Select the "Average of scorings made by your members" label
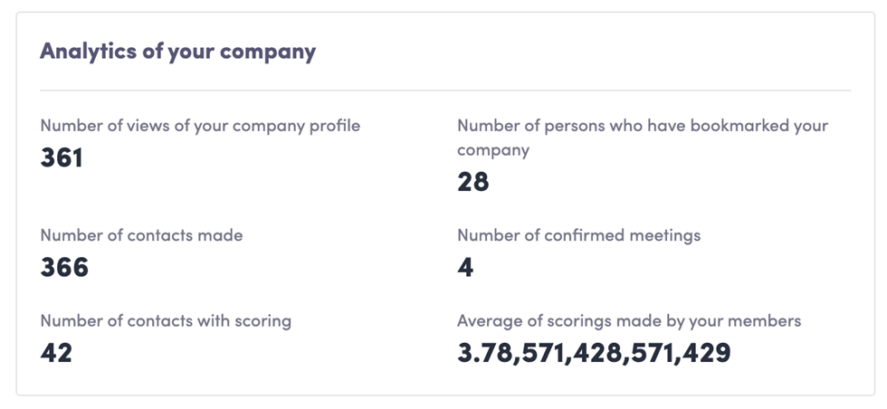 click(629, 320)
